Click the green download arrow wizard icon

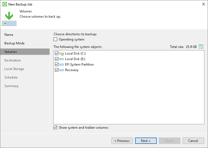coord(9,18)
